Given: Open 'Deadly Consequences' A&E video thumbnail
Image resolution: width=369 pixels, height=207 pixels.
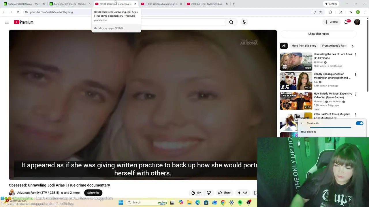Looking at the screenshot, I should tap(296, 81).
